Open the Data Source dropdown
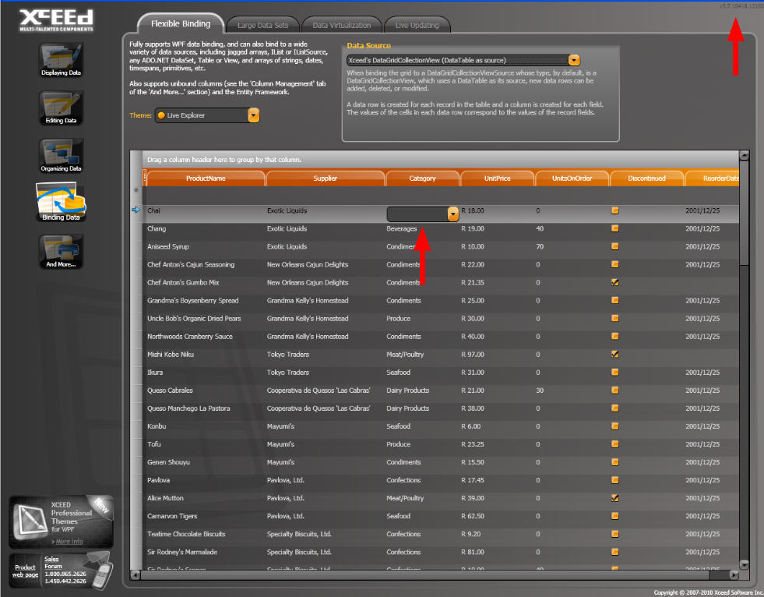The width and height of the screenshot is (764, 597). click(574, 59)
